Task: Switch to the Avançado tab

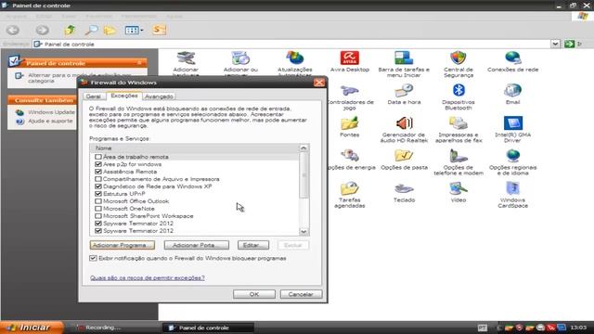Action: pyautogui.click(x=159, y=96)
